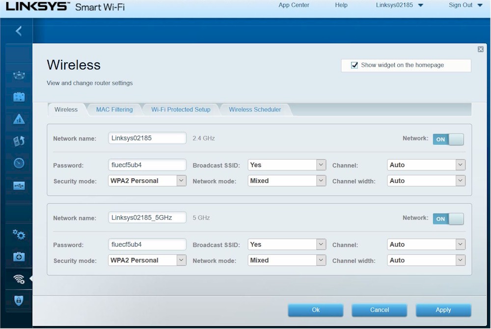Click the Linksys Smart Wi-Fi logo
Image resolution: width=491 pixels, height=329 pixels.
[65, 6]
